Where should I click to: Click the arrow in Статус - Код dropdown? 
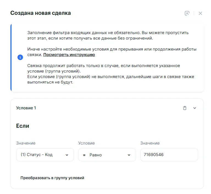[67, 155]
